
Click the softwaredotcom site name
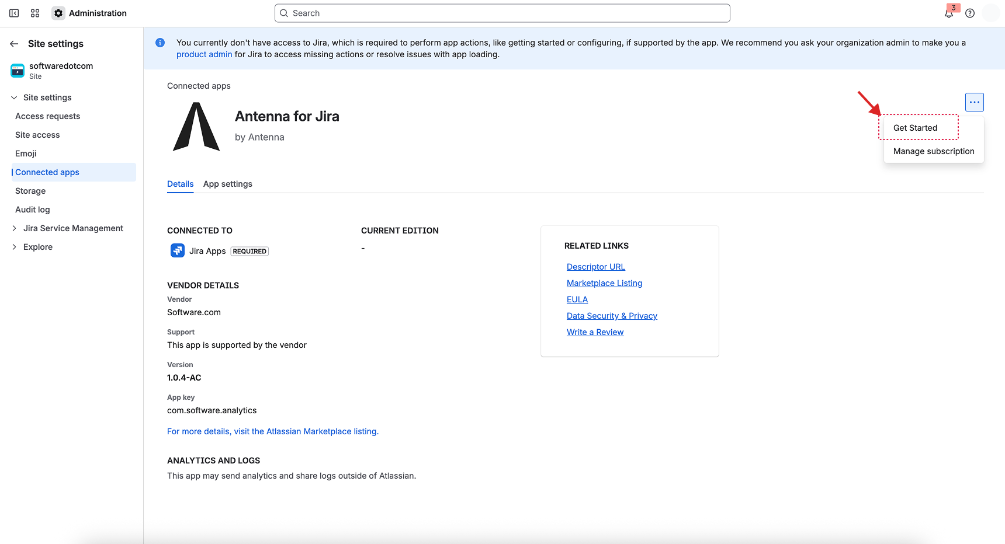point(61,66)
